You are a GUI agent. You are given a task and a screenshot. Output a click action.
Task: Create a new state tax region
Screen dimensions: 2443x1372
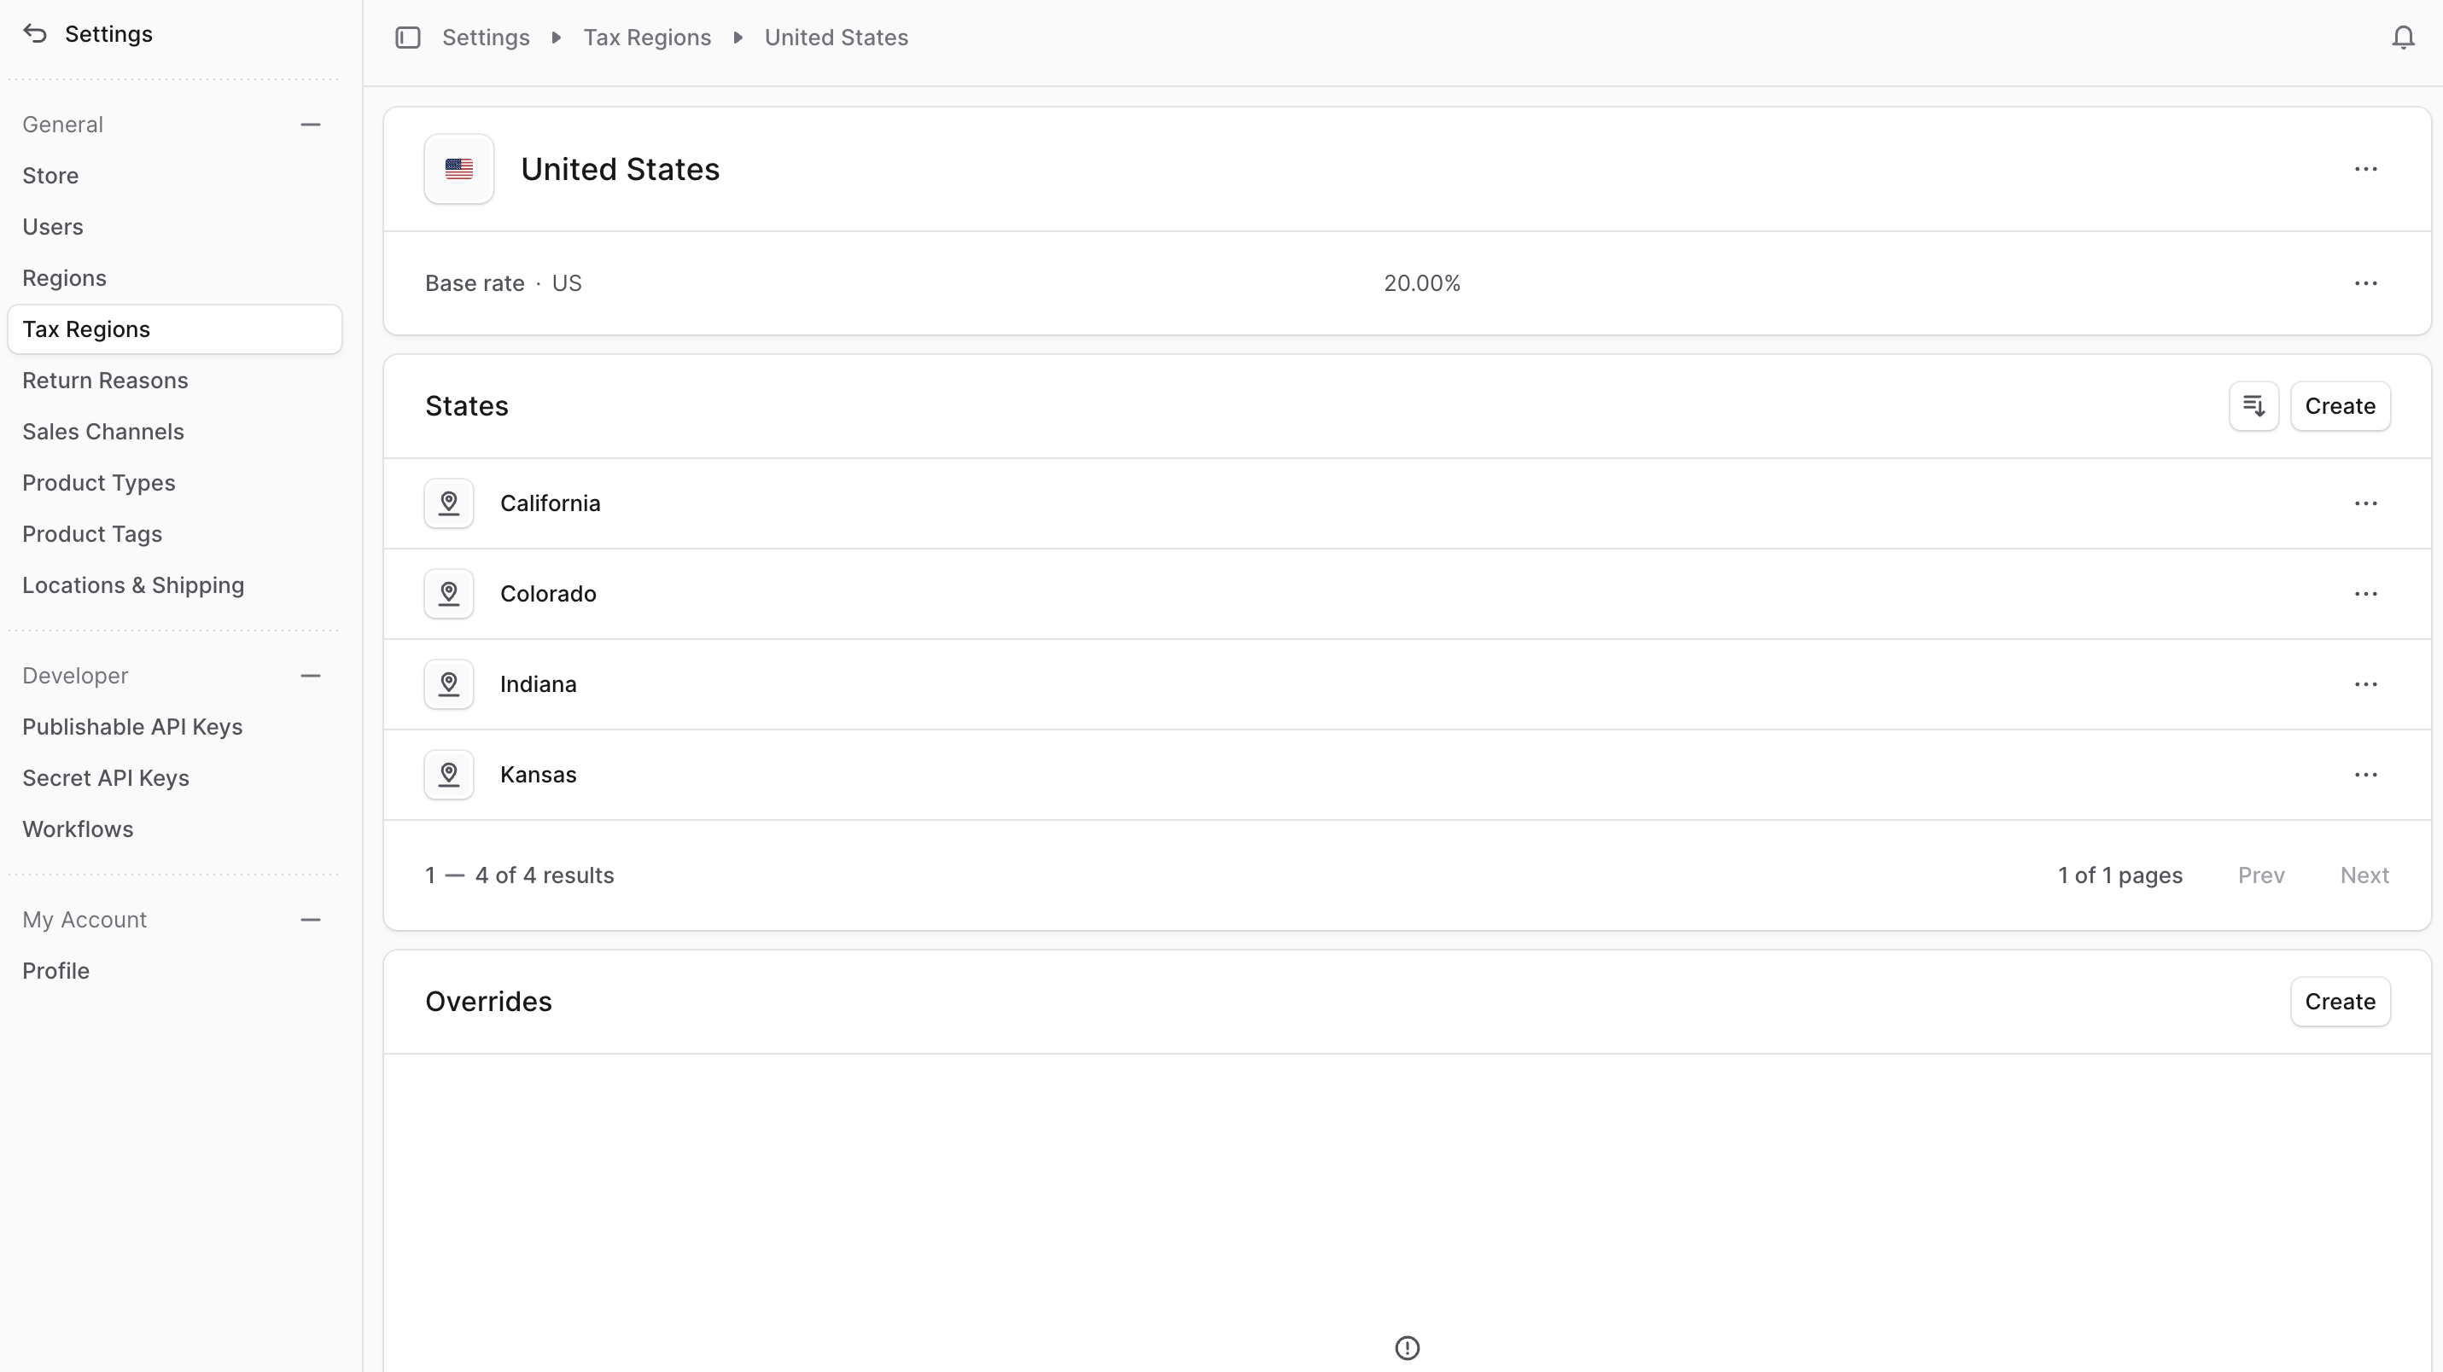click(x=2340, y=407)
